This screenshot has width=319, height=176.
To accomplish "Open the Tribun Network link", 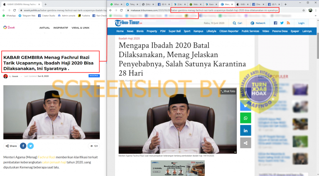I will [258, 23].
